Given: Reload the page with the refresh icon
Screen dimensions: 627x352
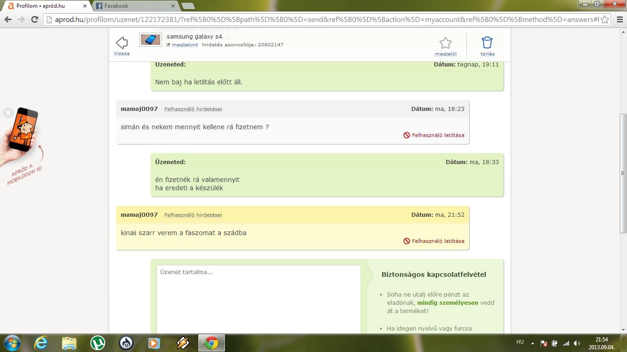Looking at the screenshot, I should (34, 19).
